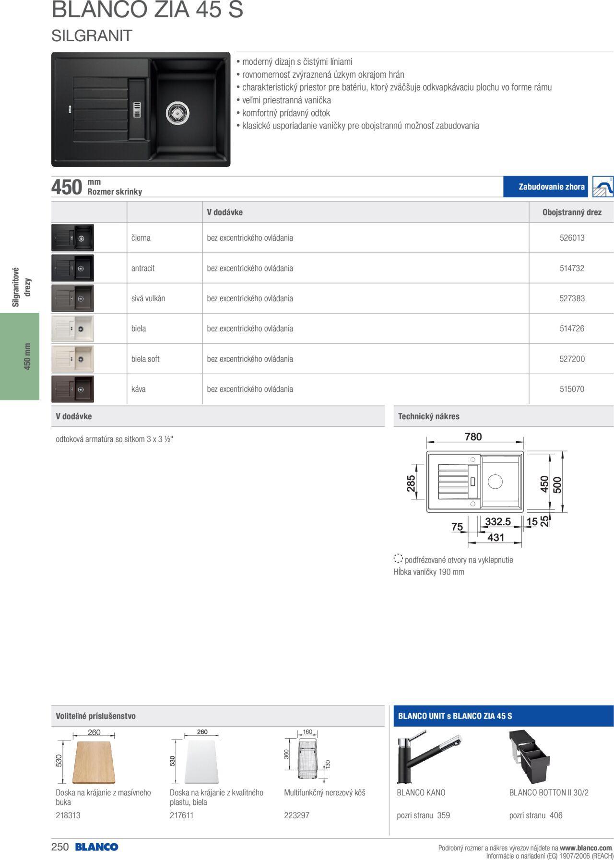
Task: Click the dashed circle knockout-holes symbol
Action: coord(398,559)
